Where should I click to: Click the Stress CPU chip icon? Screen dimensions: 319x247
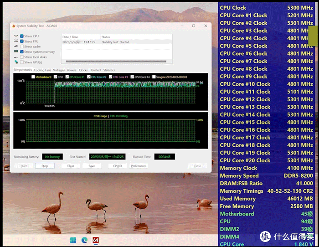point(16,36)
